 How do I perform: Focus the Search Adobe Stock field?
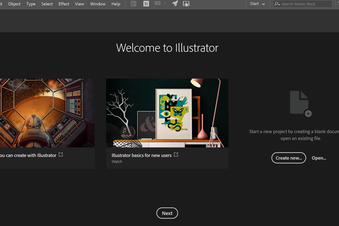(x=302, y=4)
